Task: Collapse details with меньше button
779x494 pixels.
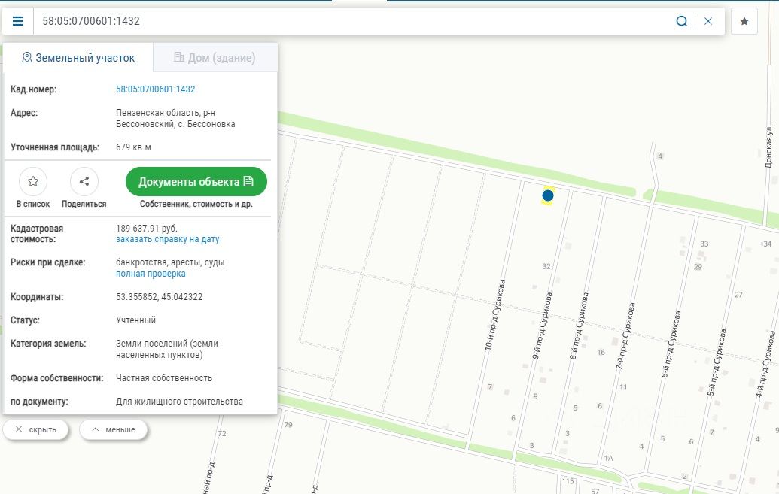Action: point(113,429)
